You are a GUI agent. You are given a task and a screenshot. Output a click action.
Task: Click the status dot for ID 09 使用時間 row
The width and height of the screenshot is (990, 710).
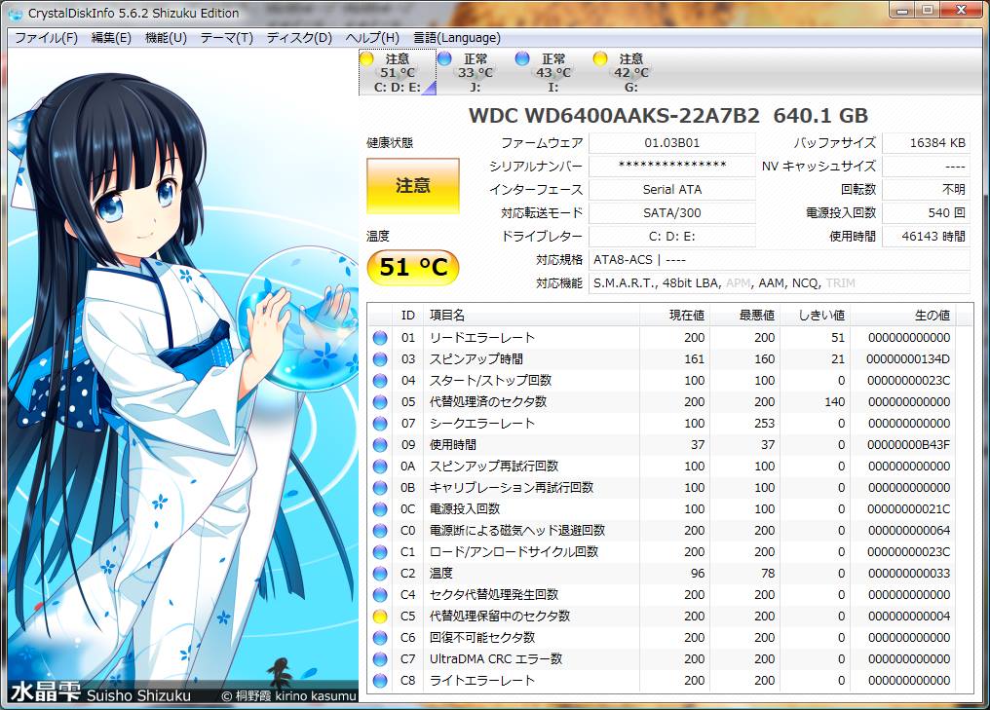(380, 445)
